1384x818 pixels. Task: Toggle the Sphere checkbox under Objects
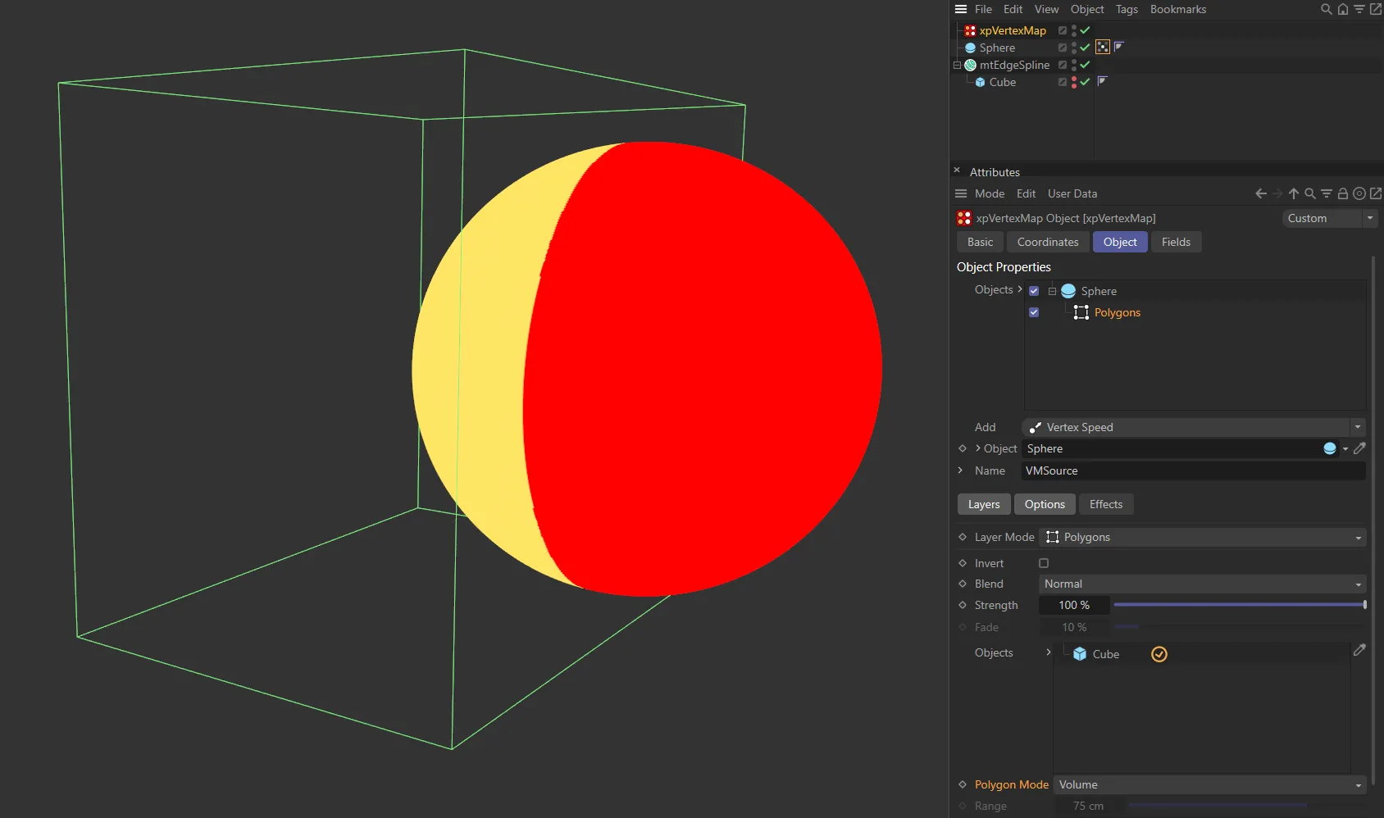coord(1033,290)
